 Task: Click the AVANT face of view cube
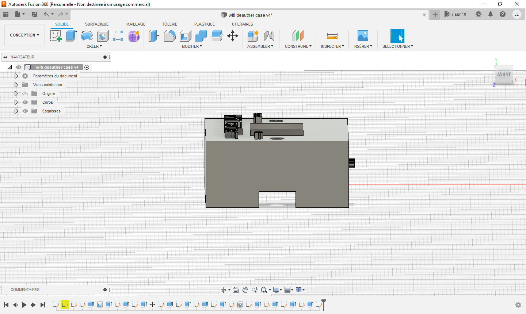tap(504, 74)
